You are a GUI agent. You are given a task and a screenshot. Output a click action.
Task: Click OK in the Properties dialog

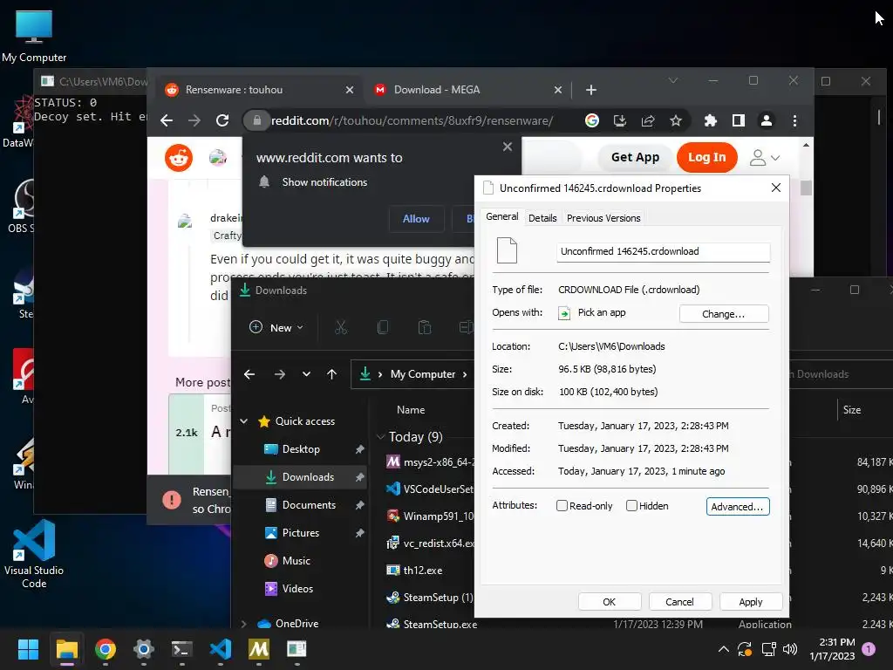tap(610, 602)
